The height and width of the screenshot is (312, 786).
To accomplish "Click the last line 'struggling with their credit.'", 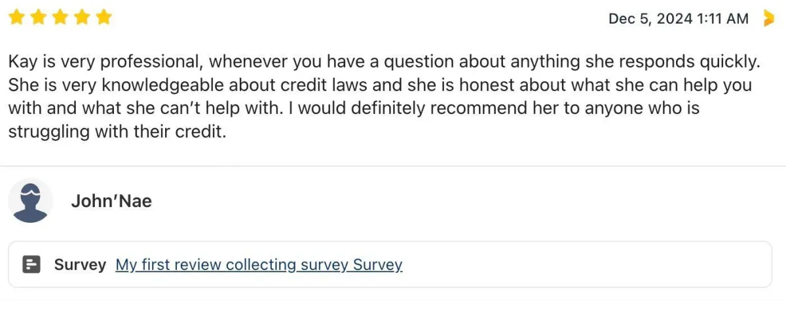I will point(117,132).
